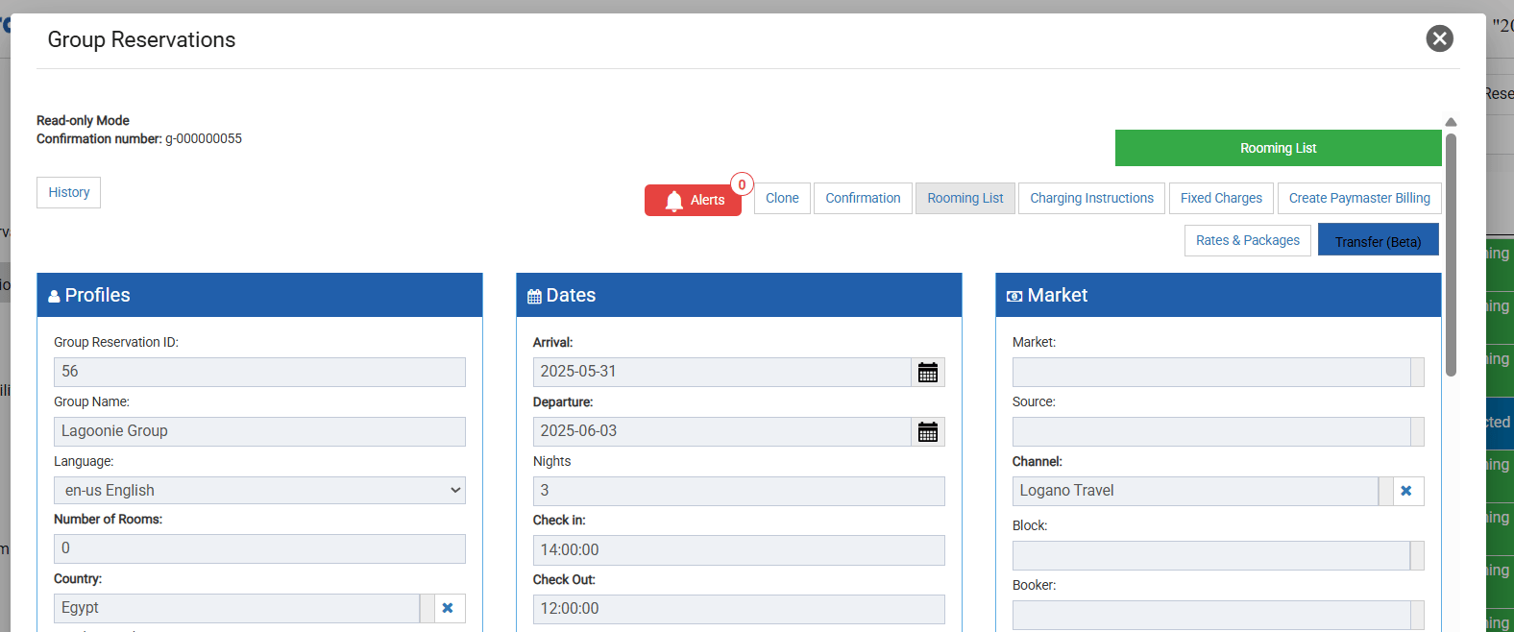Click the Transfer (Beta) button
The height and width of the screenshot is (632, 1514).
pyautogui.click(x=1378, y=240)
